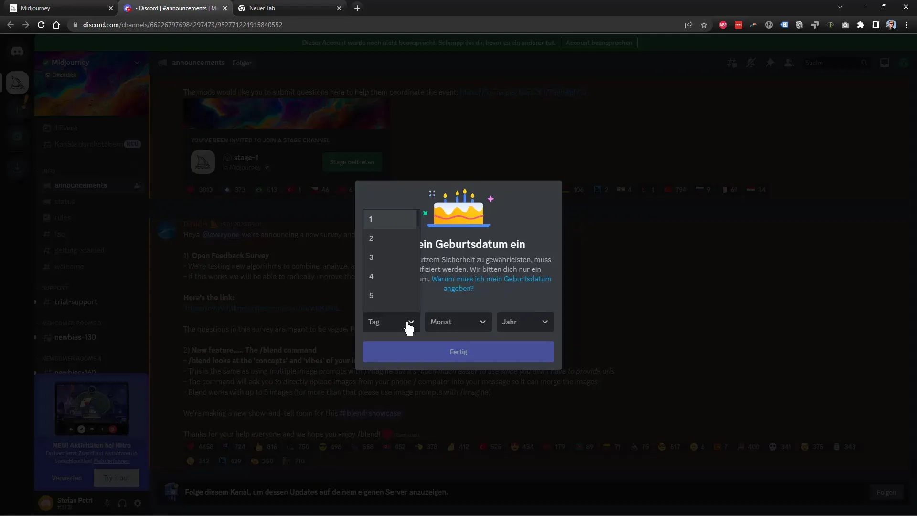Toggle microphone mute in user panel
The height and width of the screenshot is (516, 917).
pos(107,503)
